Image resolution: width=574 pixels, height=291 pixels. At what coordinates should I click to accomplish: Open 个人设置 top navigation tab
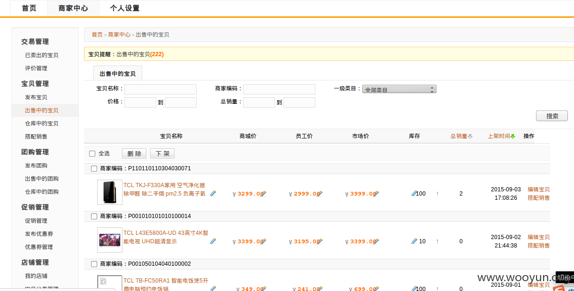(124, 8)
